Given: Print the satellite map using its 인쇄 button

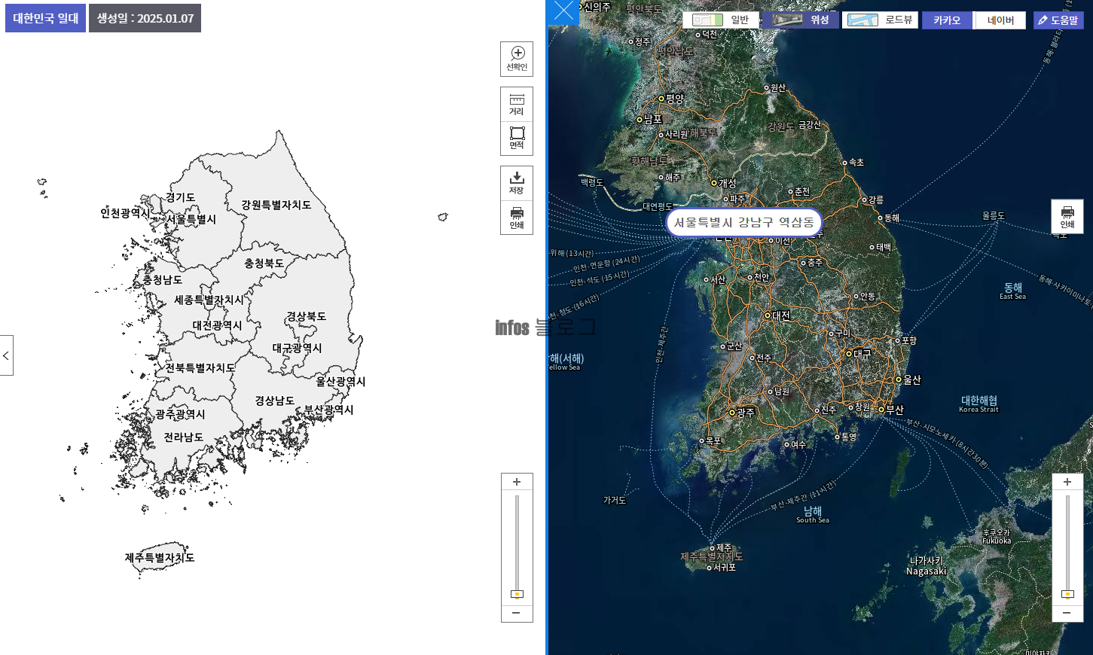Looking at the screenshot, I should (1067, 217).
